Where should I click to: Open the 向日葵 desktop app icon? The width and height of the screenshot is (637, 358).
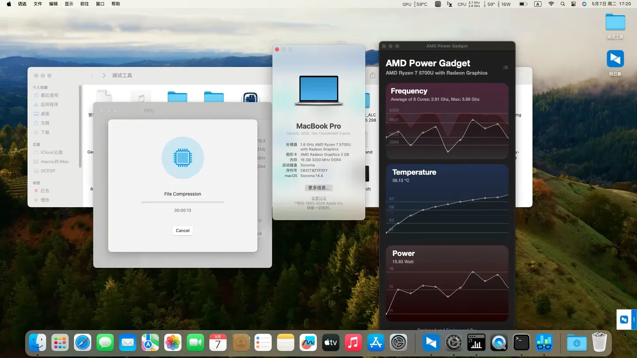tap(615, 59)
